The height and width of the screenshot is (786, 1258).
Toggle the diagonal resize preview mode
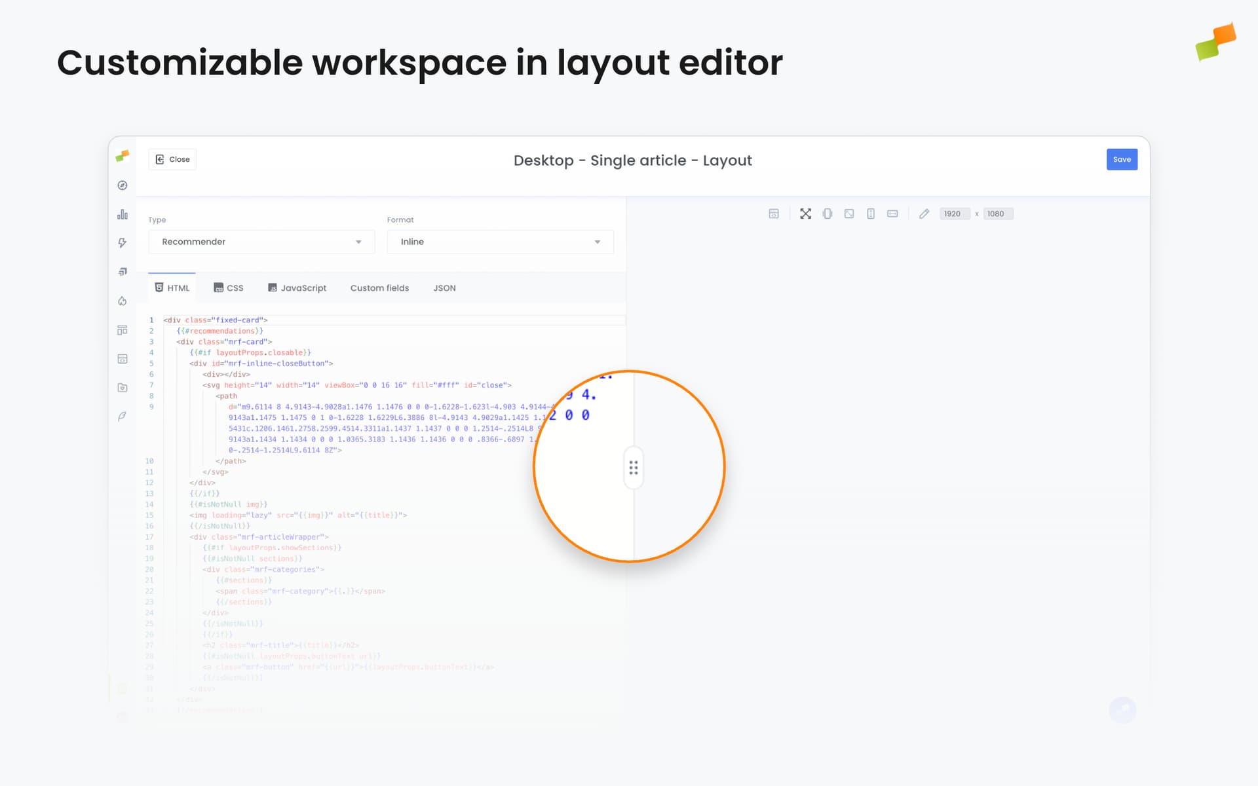pos(848,214)
